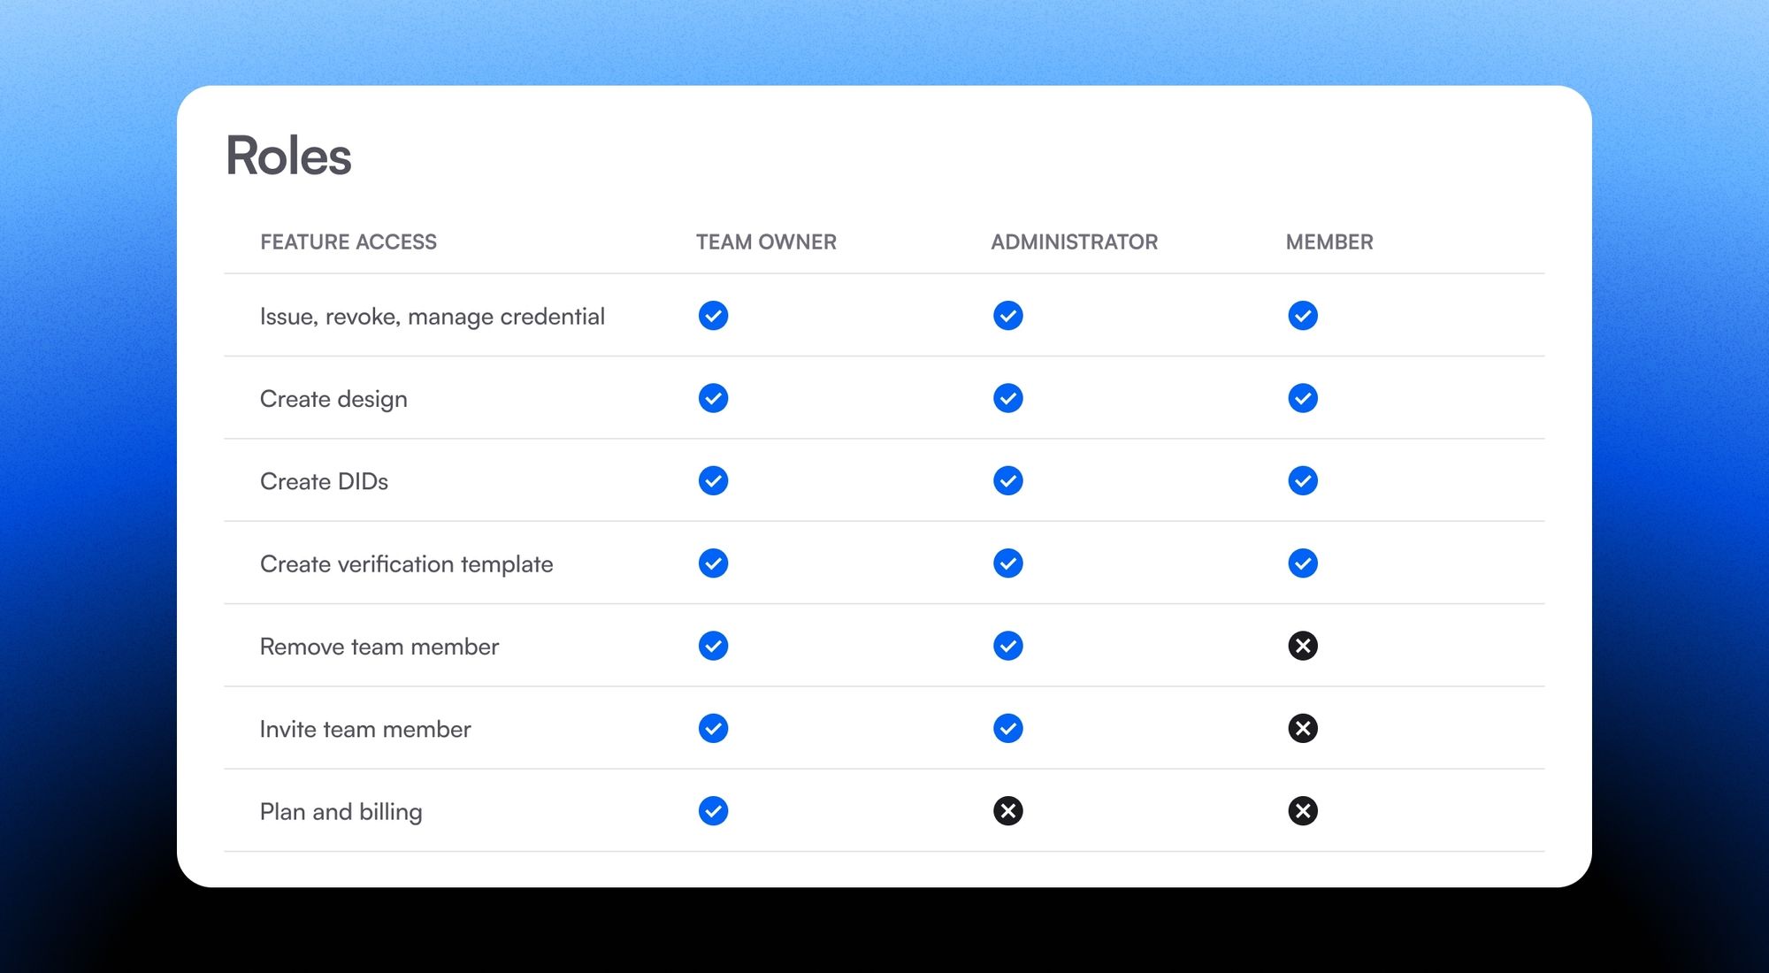Image resolution: width=1769 pixels, height=973 pixels.
Task: Click Administrator X icon for Plan and billing
Action: pyautogui.click(x=1007, y=811)
